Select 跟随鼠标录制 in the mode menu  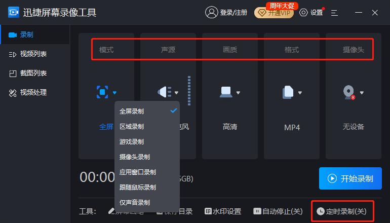tap(147, 187)
